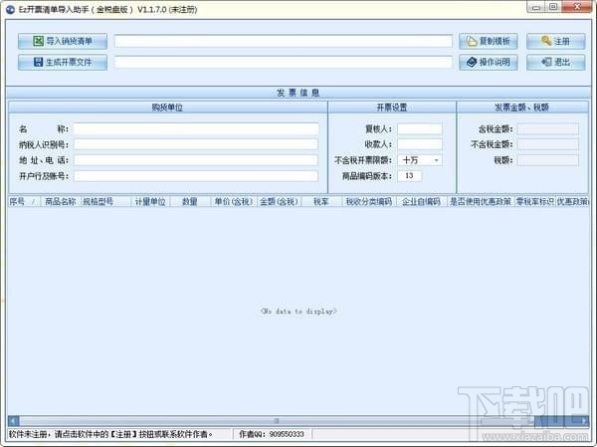
Task: Click the 税率 column header
Action: pyautogui.click(x=321, y=201)
